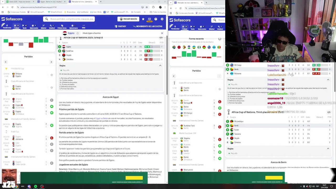Image resolution: width=336 pixels, height=189 pixels.
Task: Open Jordania match in Arab Cup list
Action: coord(28,138)
